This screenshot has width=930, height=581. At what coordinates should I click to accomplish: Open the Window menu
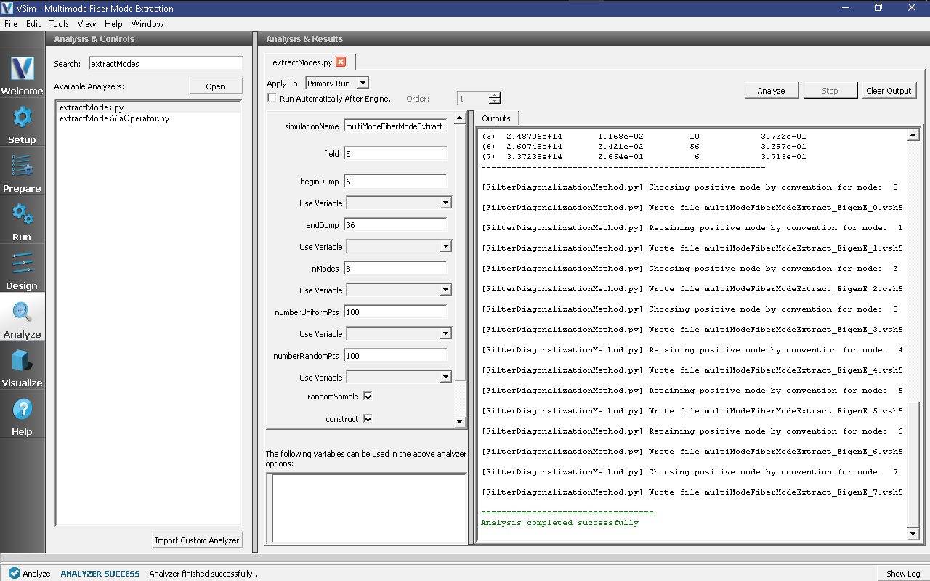[147, 24]
